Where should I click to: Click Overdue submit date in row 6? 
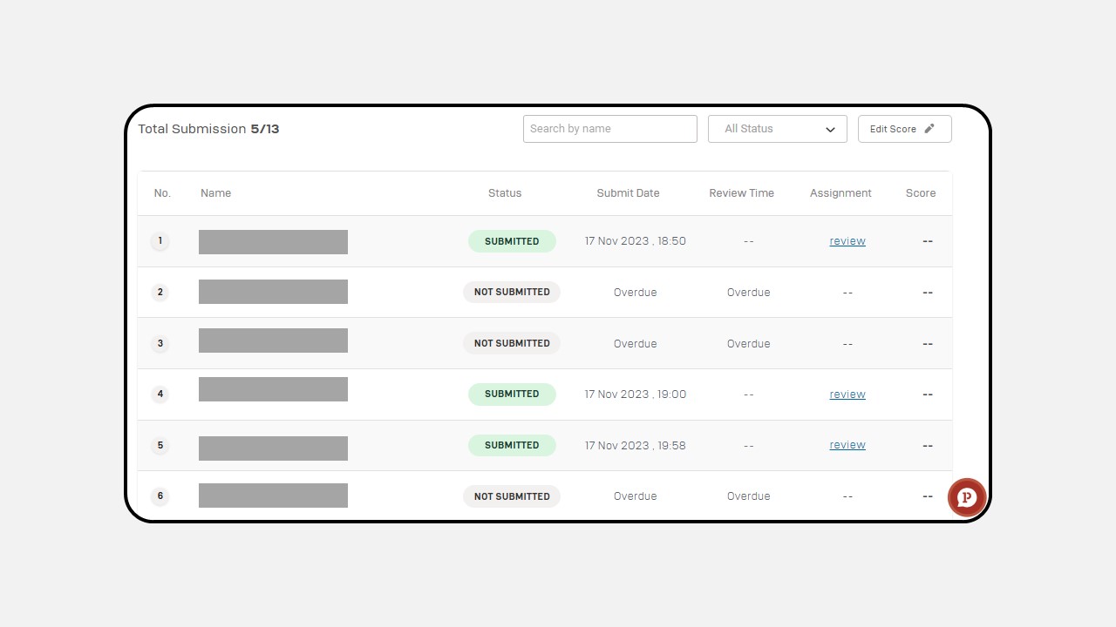pyautogui.click(x=636, y=496)
